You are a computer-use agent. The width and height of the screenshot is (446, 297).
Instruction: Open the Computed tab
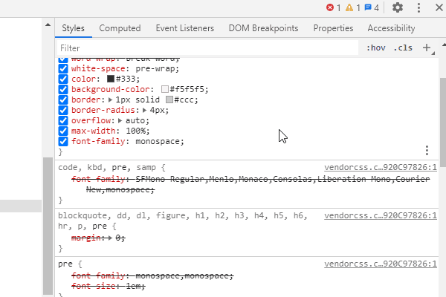coord(120,28)
